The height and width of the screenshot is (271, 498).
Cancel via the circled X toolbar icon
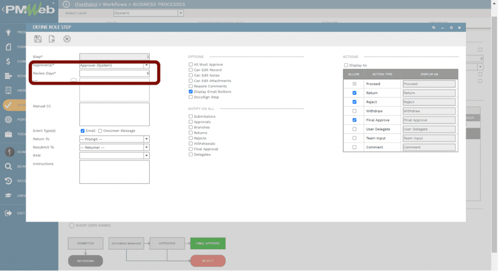click(67, 39)
